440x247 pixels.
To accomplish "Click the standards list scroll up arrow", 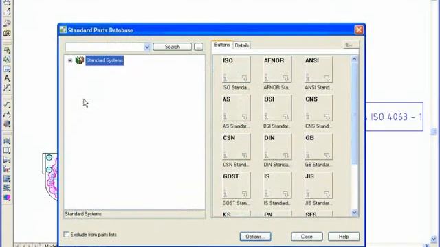I will point(354,59).
